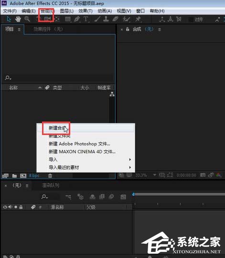Switch to the 效果控件 (无) tab
Viewport: 225px width, 258px height.
pos(48,29)
